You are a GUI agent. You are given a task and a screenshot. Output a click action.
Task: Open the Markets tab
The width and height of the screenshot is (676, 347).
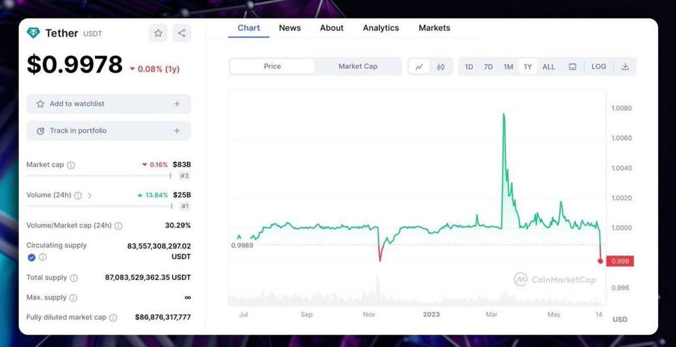[434, 28]
